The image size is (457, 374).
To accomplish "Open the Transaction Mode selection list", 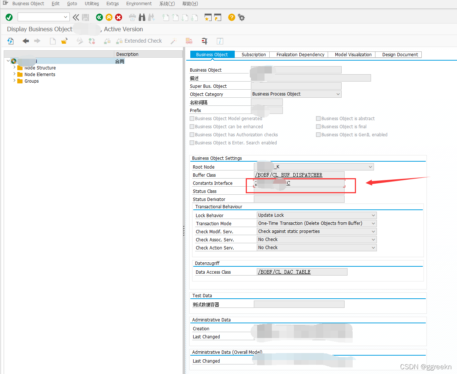I will (x=373, y=223).
